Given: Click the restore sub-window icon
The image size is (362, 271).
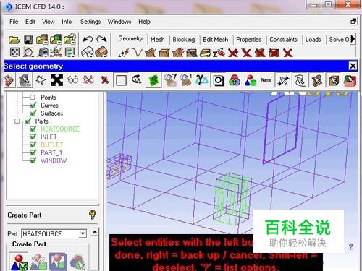Looking at the screenshot, I should (x=353, y=22).
